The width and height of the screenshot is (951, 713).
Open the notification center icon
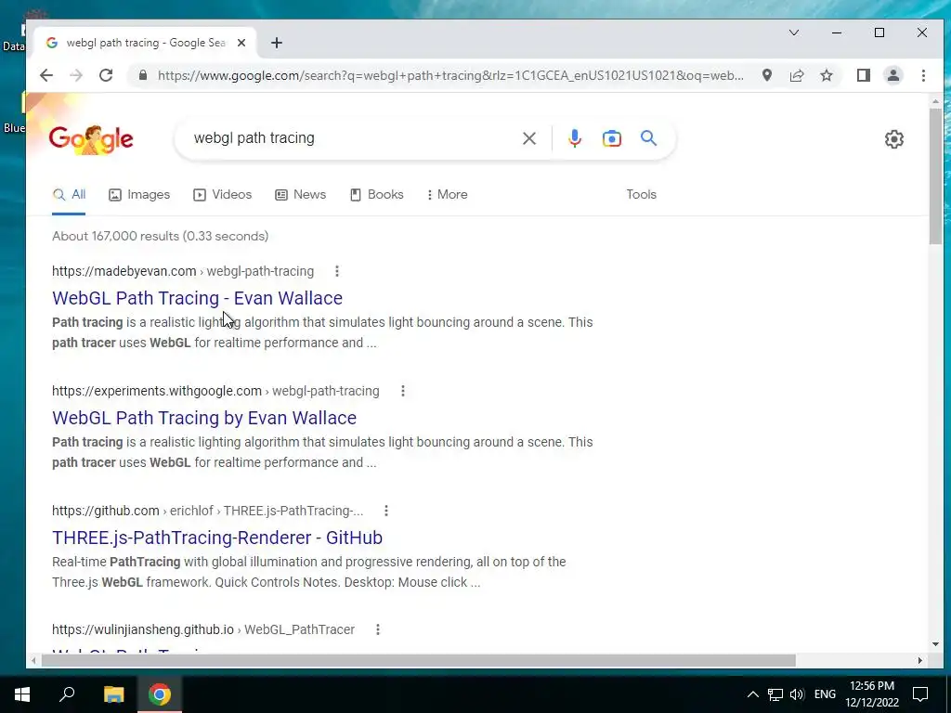pyautogui.click(x=920, y=694)
